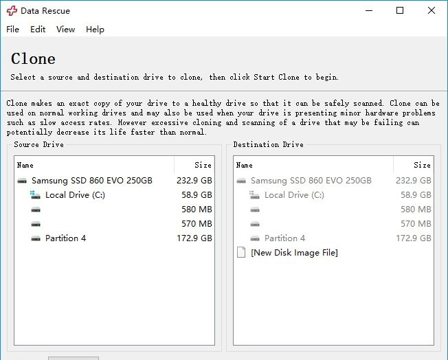Open the Edit menu
The height and width of the screenshot is (360, 448).
[38, 29]
